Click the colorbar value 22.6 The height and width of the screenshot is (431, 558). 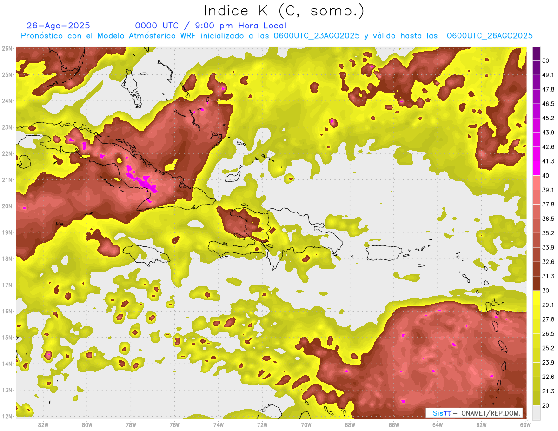[x=548, y=377]
